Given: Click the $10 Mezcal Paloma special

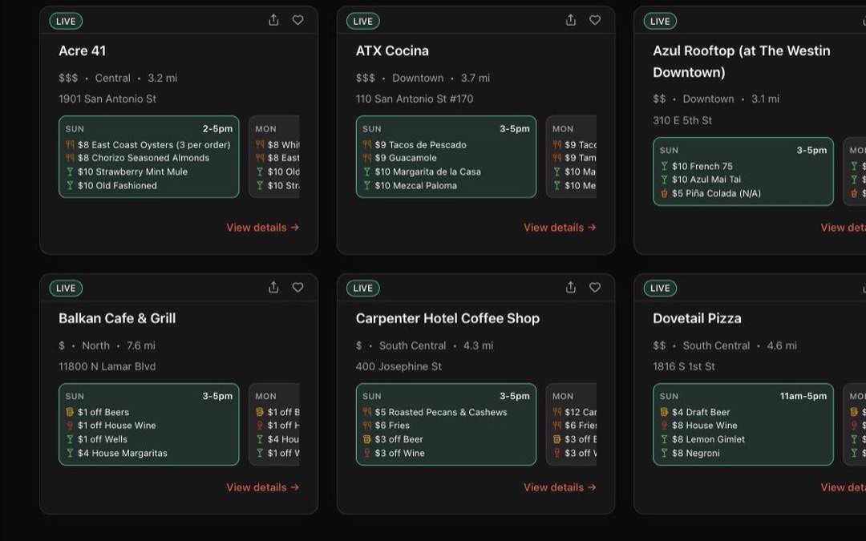Looking at the screenshot, I should pos(416,185).
